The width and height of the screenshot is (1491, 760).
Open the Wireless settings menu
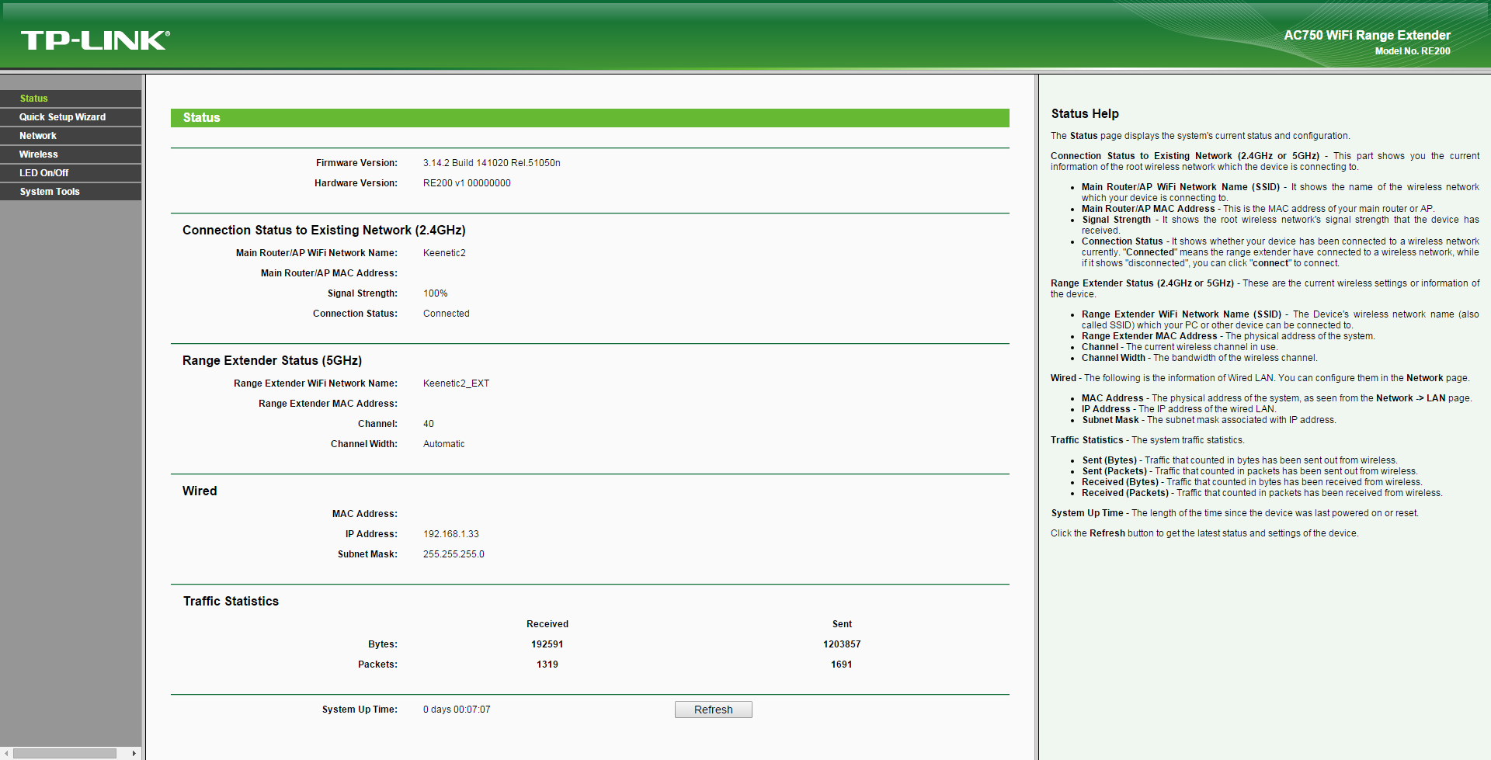pyautogui.click(x=39, y=154)
